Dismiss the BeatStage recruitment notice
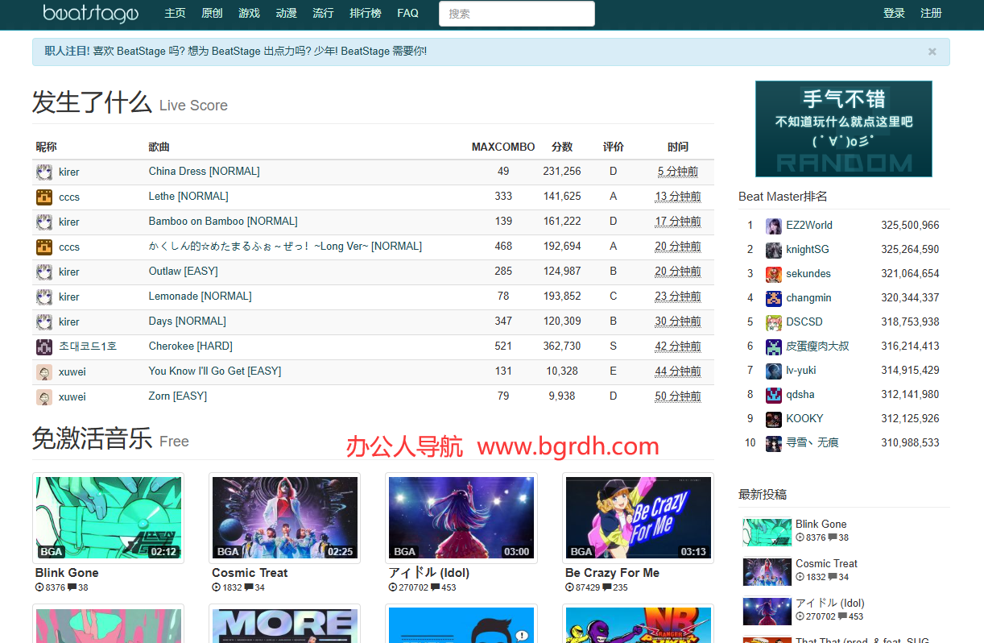The width and height of the screenshot is (984, 643). tap(932, 52)
